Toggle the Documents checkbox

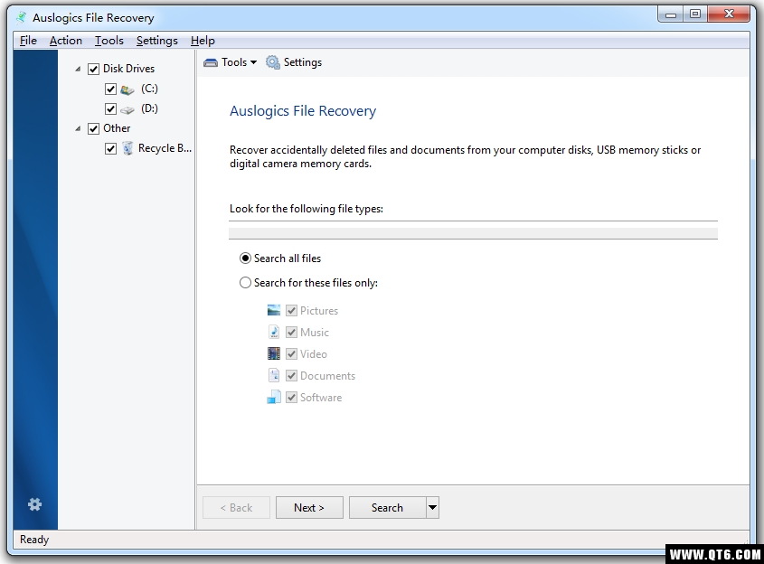click(291, 375)
